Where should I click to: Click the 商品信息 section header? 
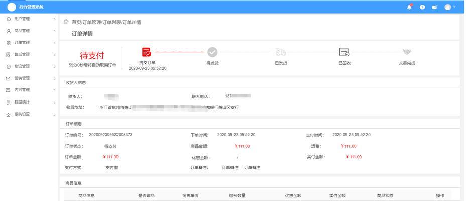pyautogui.click(x=74, y=183)
